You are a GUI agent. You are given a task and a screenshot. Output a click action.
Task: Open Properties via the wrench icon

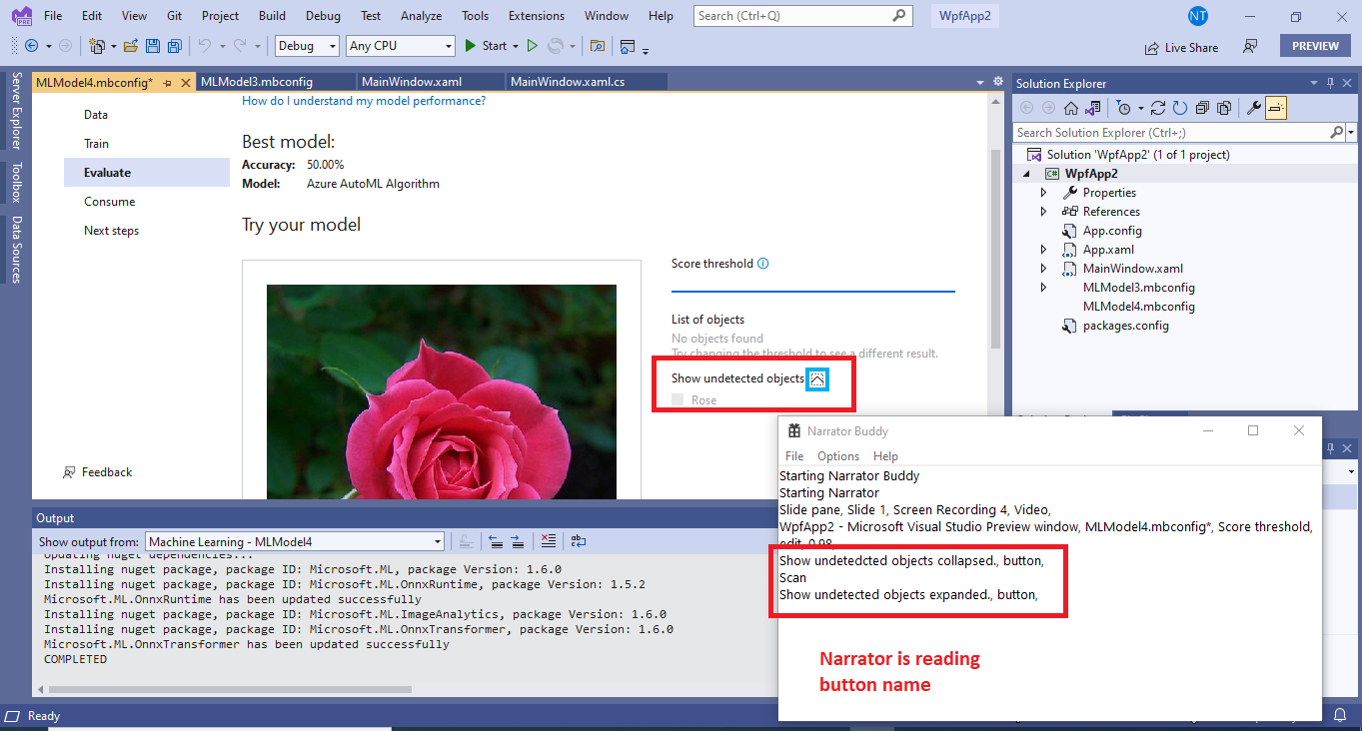[x=1252, y=107]
